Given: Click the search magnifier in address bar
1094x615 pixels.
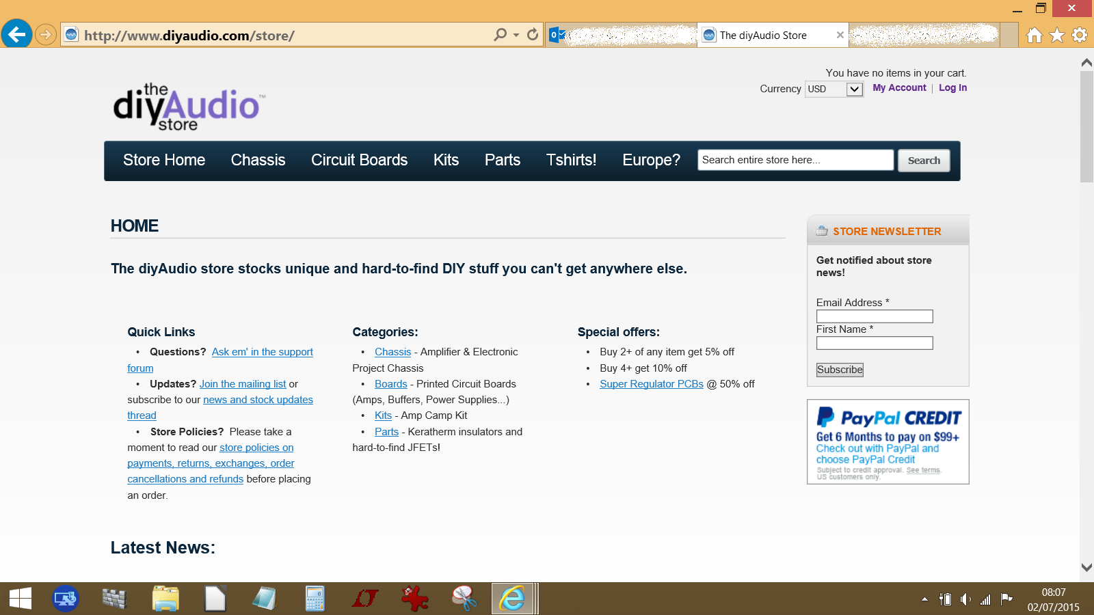Looking at the screenshot, I should (x=501, y=34).
